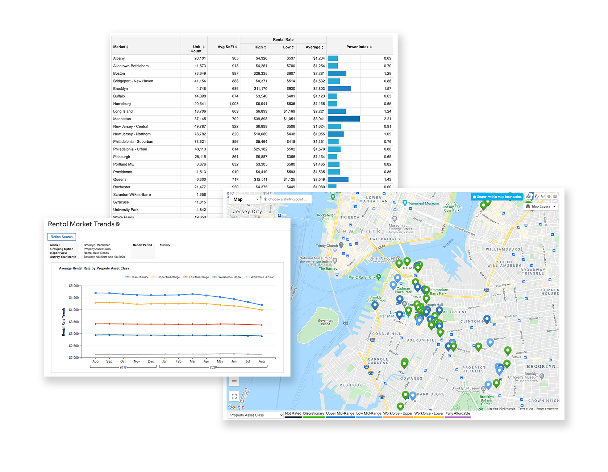Viewport: 608px width, 472px height.
Task: Click the Refine Search button
Action: (x=62, y=237)
